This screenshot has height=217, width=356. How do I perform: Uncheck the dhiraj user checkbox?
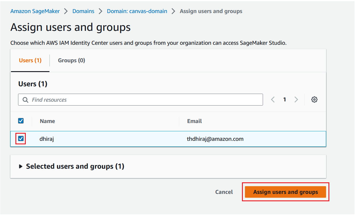[21, 138]
